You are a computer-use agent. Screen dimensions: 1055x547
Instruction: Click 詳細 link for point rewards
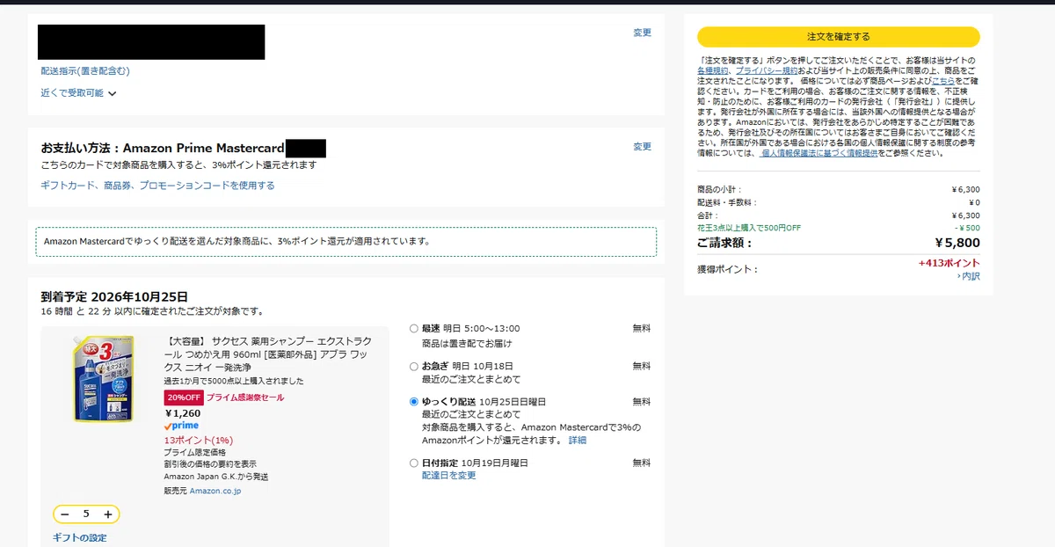577,440
